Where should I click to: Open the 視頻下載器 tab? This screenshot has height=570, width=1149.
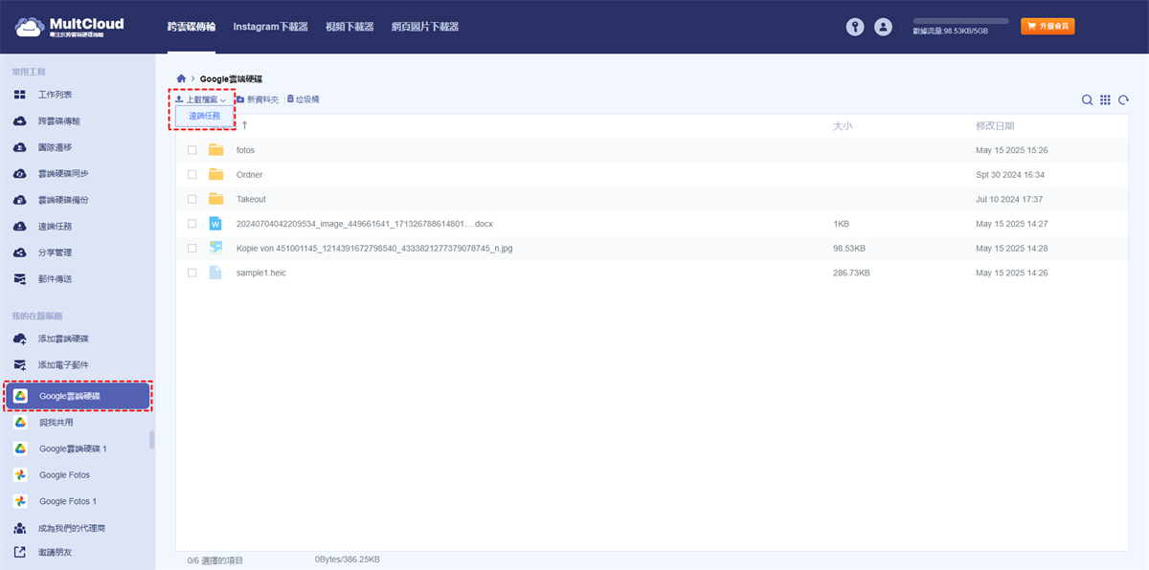[x=349, y=27]
